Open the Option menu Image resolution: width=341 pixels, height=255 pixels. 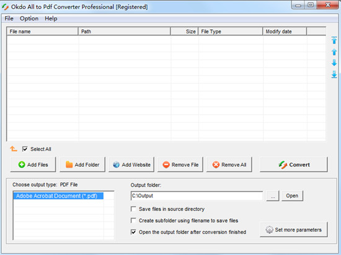29,19
